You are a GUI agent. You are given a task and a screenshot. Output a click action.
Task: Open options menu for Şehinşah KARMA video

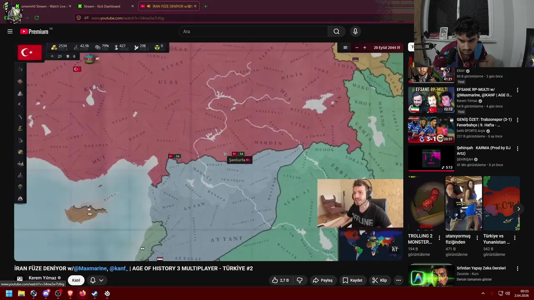(x=517, y=149)
